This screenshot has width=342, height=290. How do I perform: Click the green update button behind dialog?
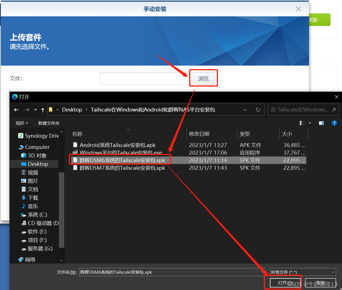pos(319,20)
